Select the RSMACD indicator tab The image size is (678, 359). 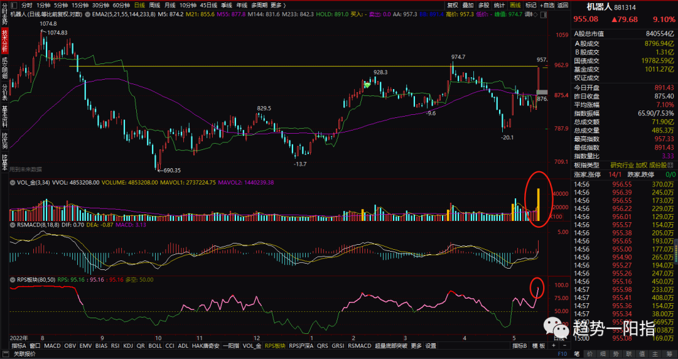(360, 346)
